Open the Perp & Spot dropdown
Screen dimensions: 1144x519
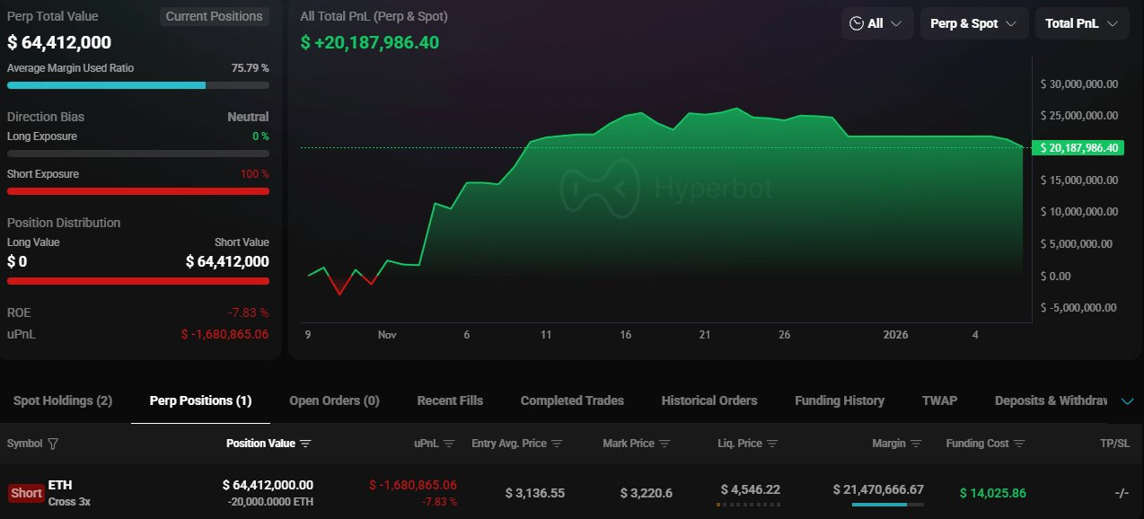pyautogui.click(x=973, y=23)
